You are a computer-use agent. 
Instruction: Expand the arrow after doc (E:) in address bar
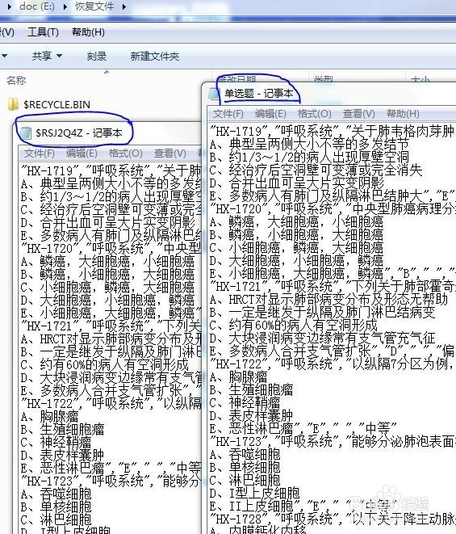(x=65, y=6)
